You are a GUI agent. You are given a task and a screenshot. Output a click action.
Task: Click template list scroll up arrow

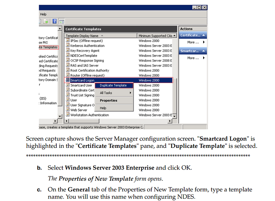pyautogui.click(x=175, y=36)
